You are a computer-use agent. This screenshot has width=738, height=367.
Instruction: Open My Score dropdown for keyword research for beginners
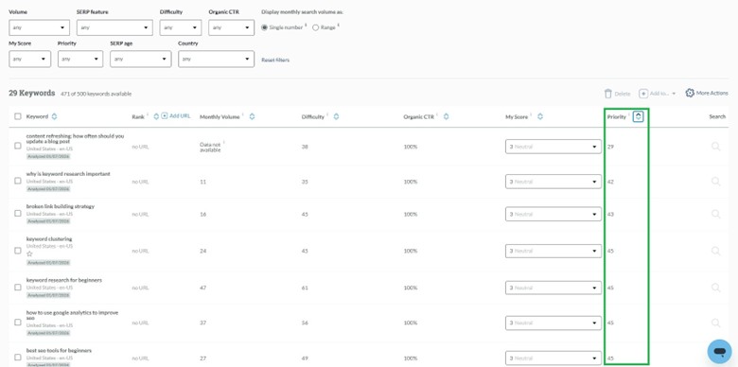tap(553, 288)
